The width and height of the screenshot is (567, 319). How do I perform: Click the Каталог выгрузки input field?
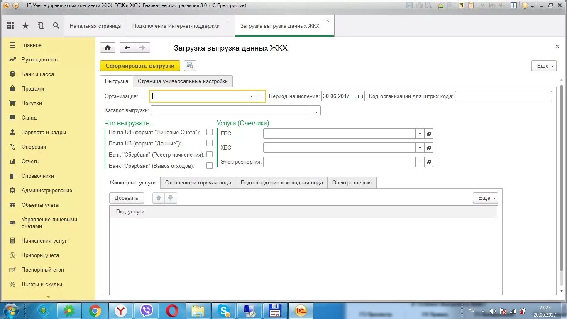(x=231, y=110)
